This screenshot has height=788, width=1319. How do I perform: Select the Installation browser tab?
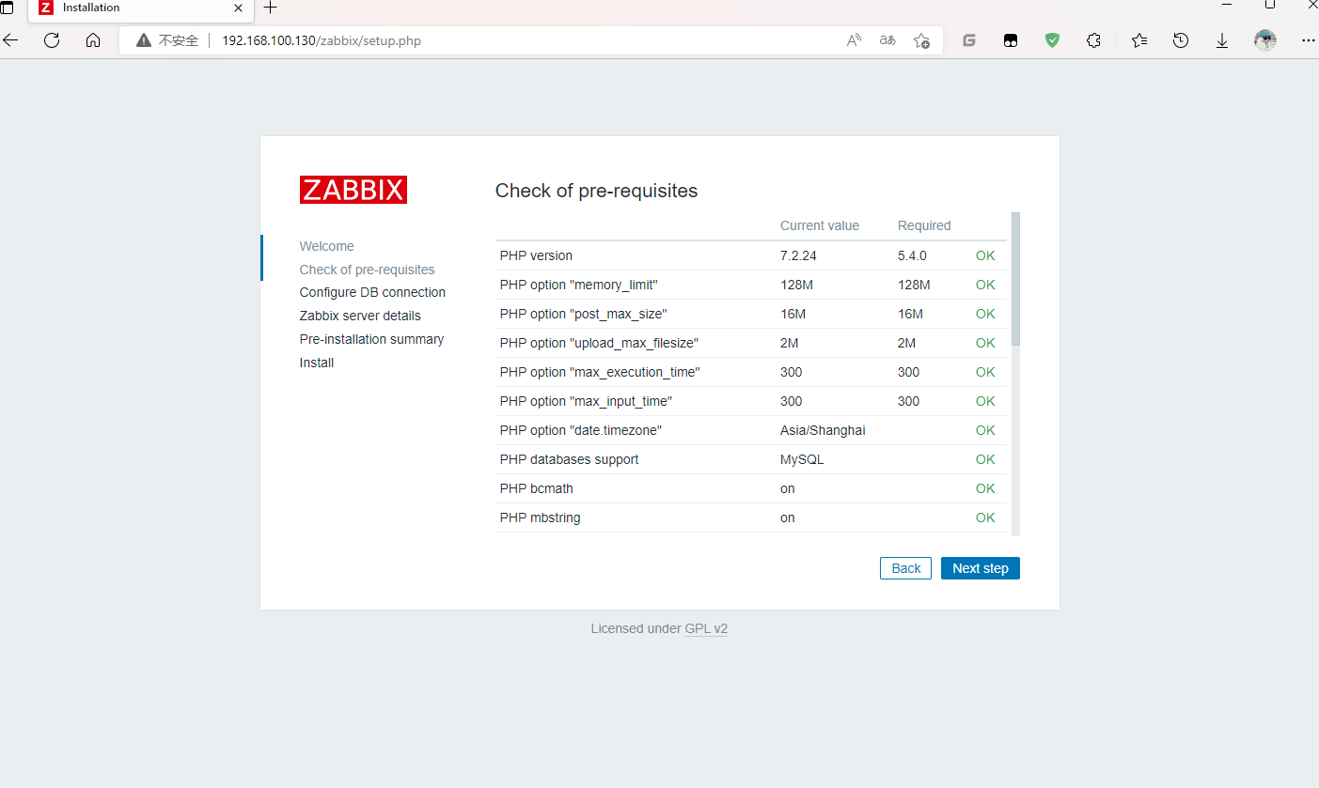tap(141, 8)
